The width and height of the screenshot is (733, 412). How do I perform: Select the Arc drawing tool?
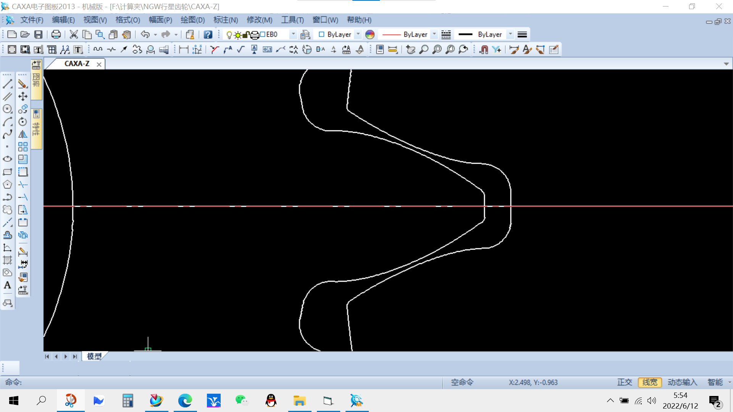coord(8,122)
